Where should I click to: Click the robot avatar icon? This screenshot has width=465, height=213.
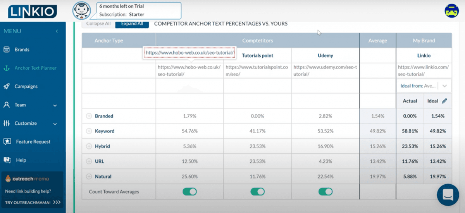pos(81,10)
